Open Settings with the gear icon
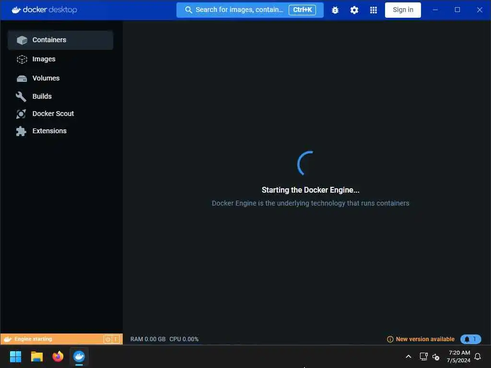The image size is (491, 368). point(354,10)
